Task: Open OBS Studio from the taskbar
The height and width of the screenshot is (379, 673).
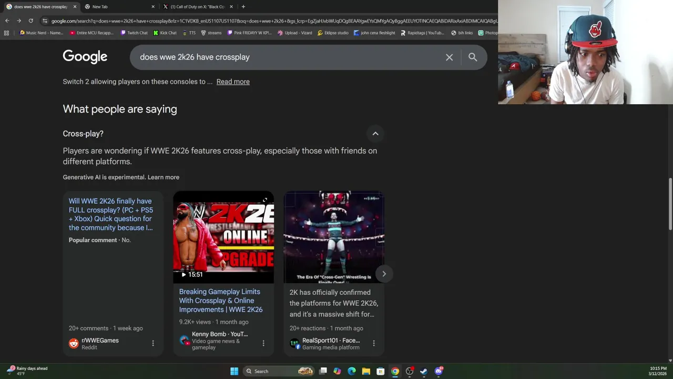Action: pyautogui.click(x=409, y=371)
